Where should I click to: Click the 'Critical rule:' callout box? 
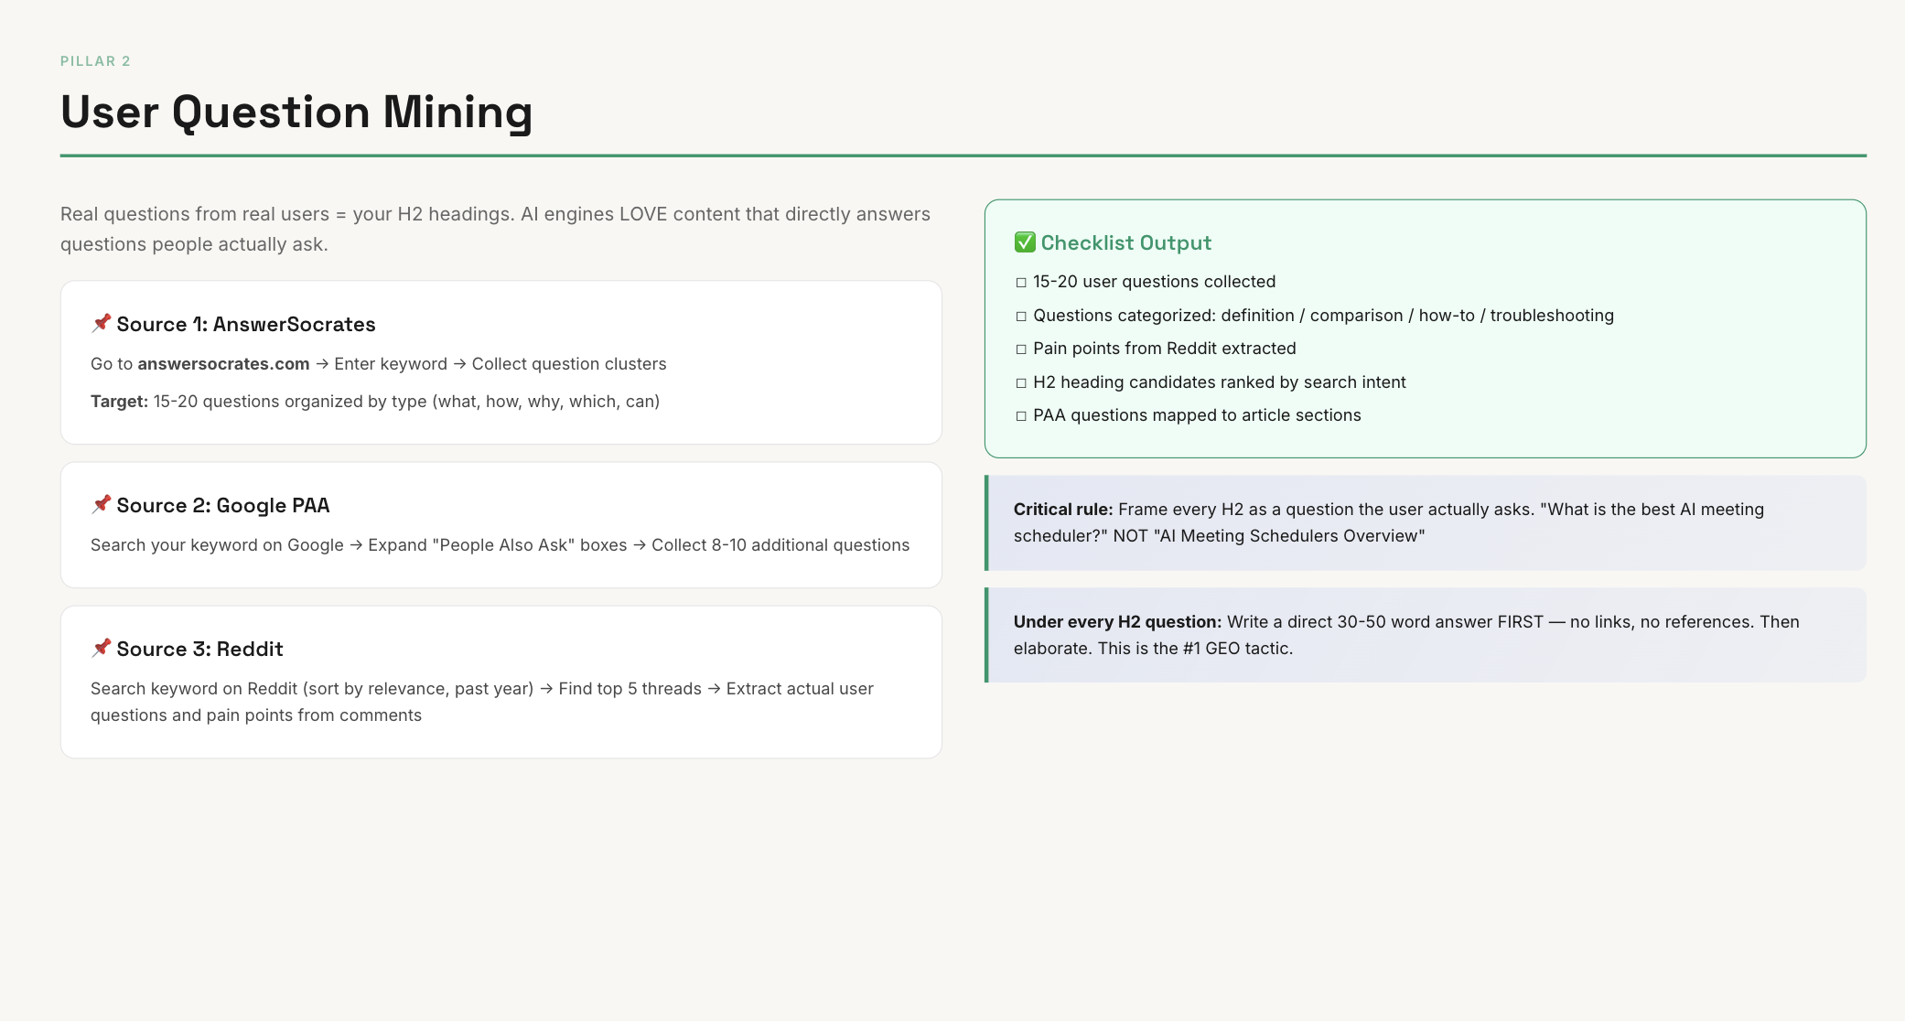[1426, 522]
